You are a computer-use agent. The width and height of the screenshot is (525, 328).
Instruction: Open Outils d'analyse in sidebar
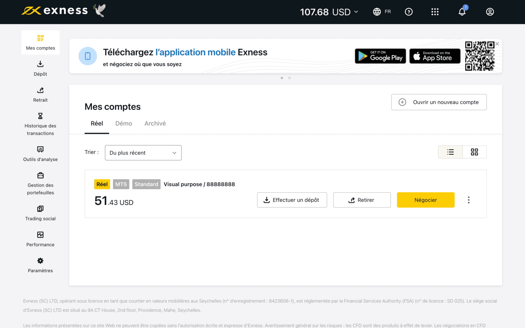pyautogui.click(x=40, y=154)
